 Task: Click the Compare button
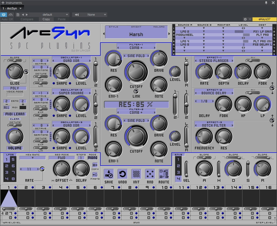pyautogui.click(x=27, y=19)
